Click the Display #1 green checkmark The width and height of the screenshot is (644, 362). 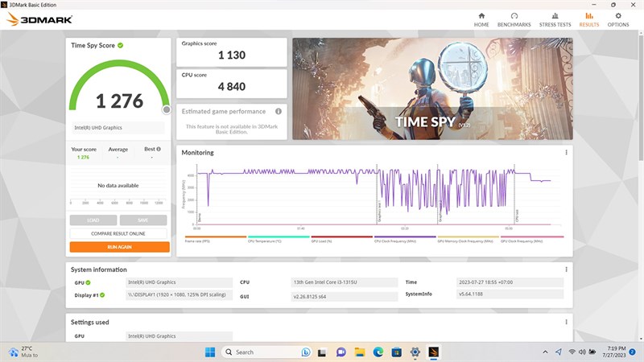102,294
